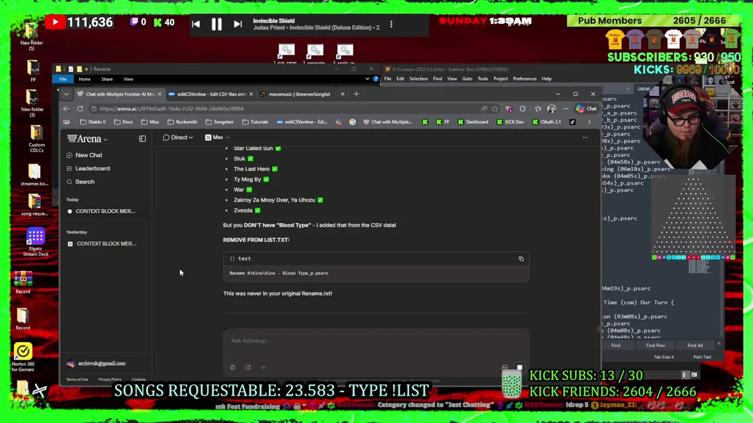Open the Arena logo dropdown
The height and width of the screenshot is (423, 753).
click(x=88, y=139)
